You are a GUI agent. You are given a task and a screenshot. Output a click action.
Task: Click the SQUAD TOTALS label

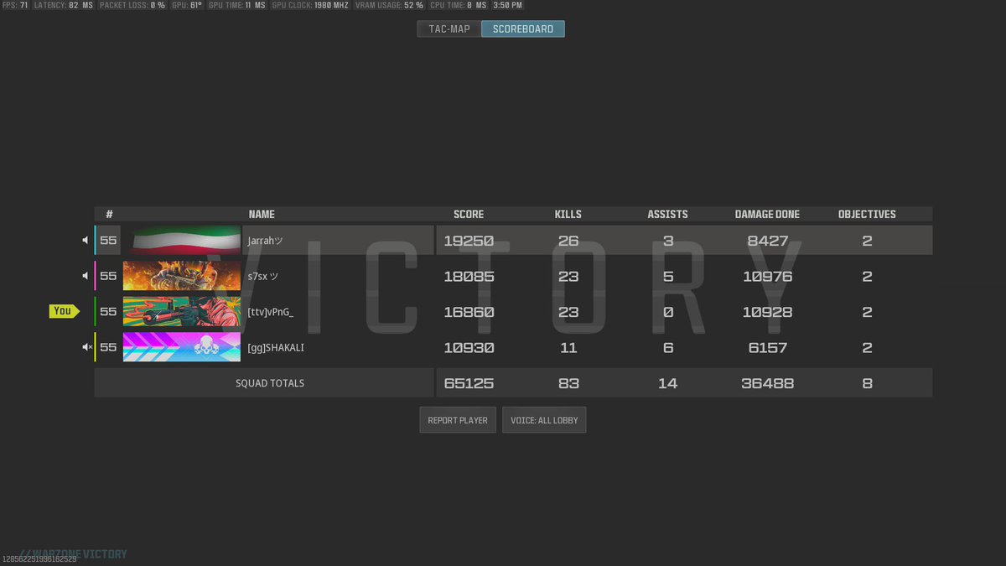(270, 383)
